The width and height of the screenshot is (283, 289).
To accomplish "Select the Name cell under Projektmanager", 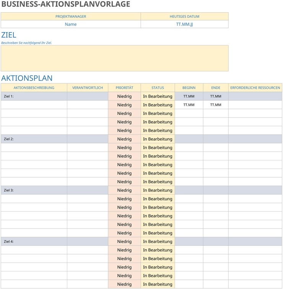I will tap(71, 24).
